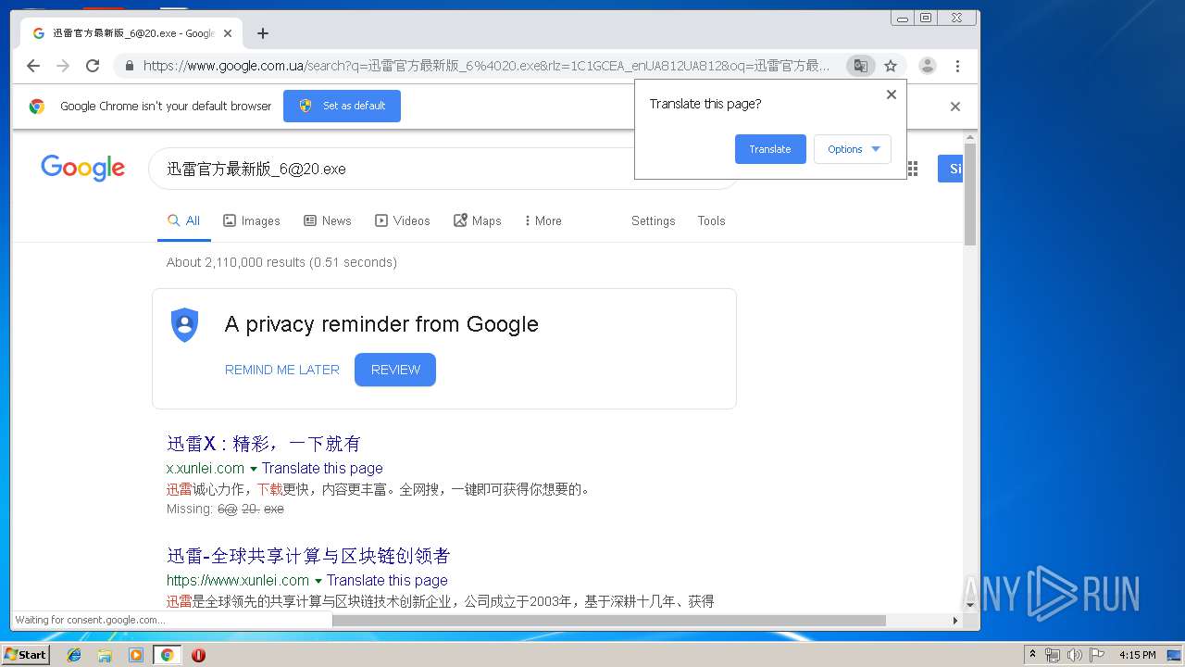
Task: Click the Google logo
Action: 82,168
